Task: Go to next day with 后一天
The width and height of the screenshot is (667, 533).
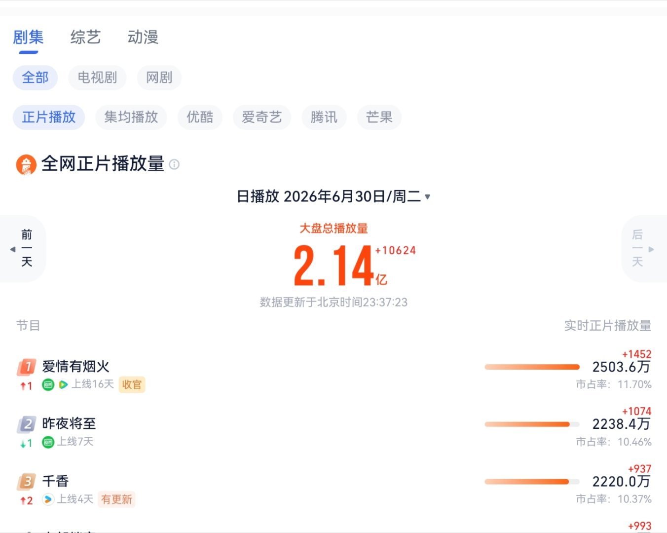Action: pos(644,249)
